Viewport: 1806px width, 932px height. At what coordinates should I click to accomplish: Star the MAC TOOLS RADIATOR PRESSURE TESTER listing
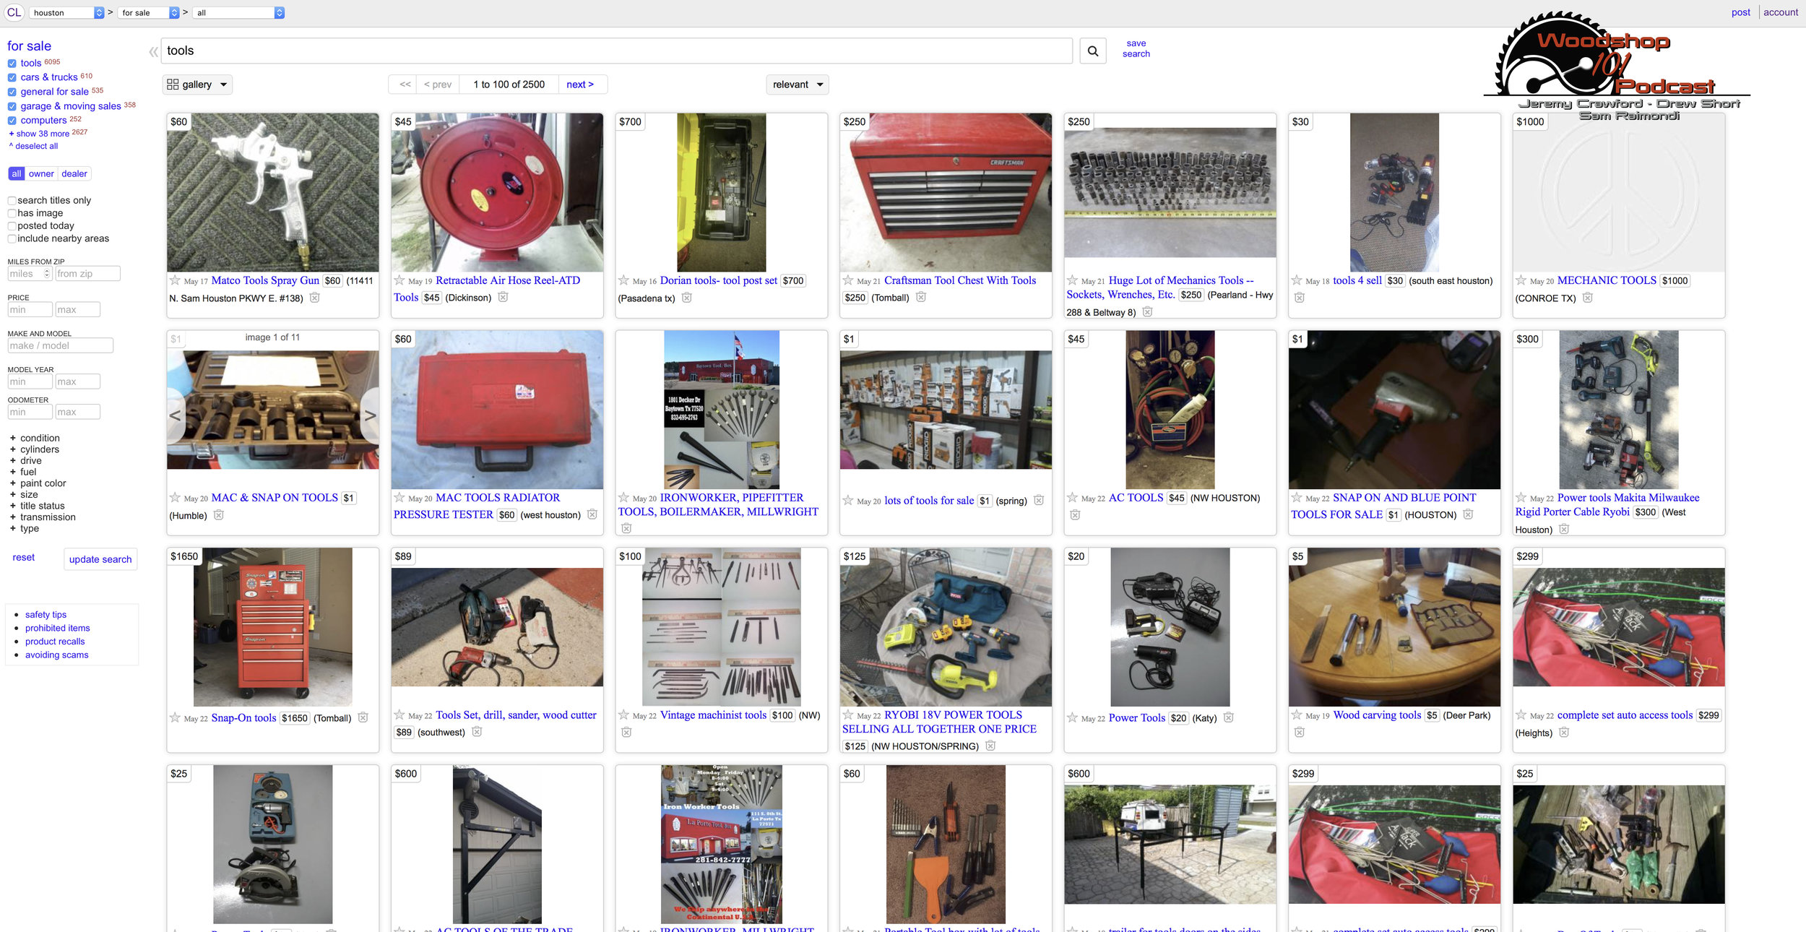tap(399, 497)
